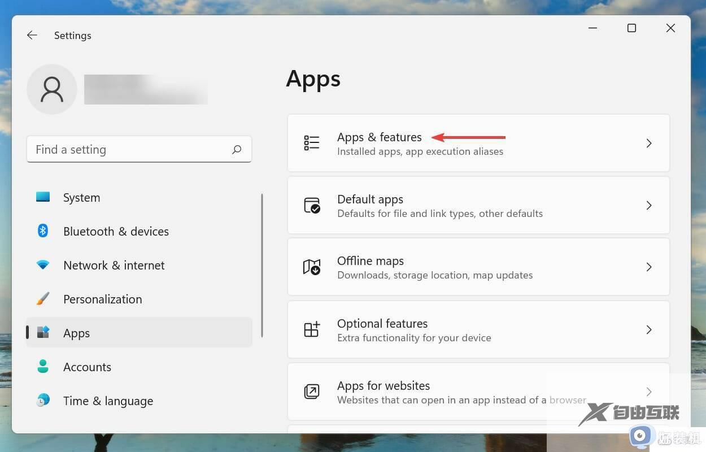The width and height of the screenshot is (706, 452).
Task: Expand Offline maps chevron arrow
Action: [649, 267]
